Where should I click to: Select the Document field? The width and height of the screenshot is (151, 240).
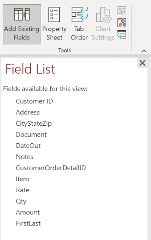pyautogui.click(x=31, y=135)
